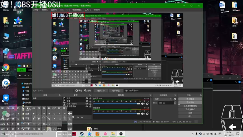Pop out the 控件 dock panel icon

coord(201,95)
